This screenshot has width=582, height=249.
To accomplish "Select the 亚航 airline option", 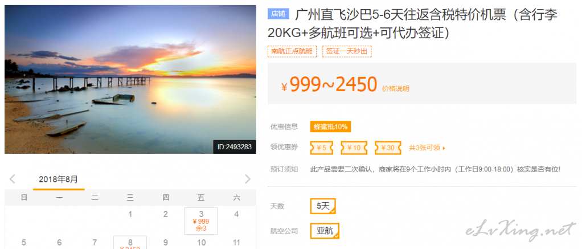I will [325, 231].
